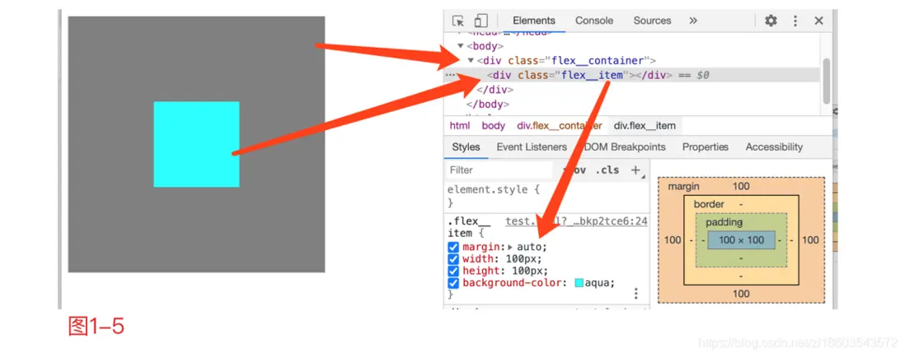Click the 100 × 100 content box
905x357 pixels.
(x=741, y=240)
